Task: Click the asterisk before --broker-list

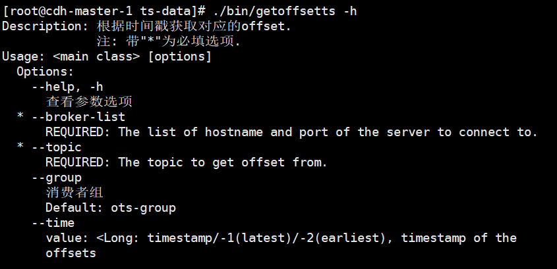Action: [20, 117]
